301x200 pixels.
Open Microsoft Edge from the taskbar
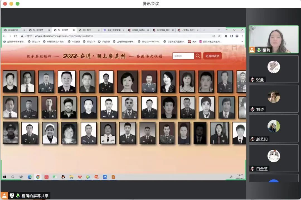(30, 177)
